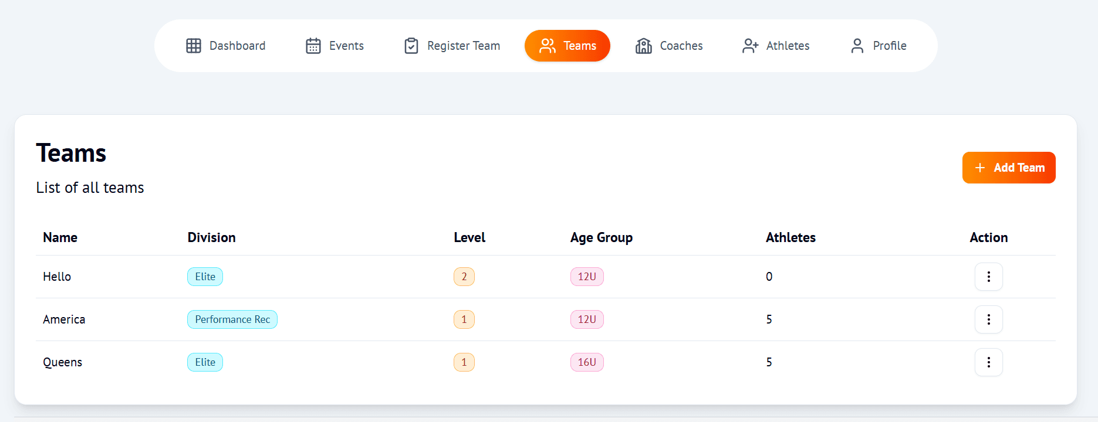The width and height of the screenshot is (1098, 422).
Task: Select the America team name
Action: pos(64,319)
